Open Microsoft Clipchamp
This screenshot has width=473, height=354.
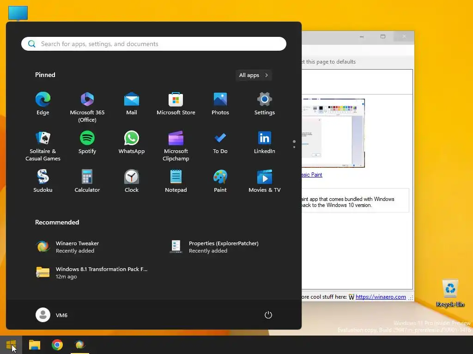coord(176,146)
